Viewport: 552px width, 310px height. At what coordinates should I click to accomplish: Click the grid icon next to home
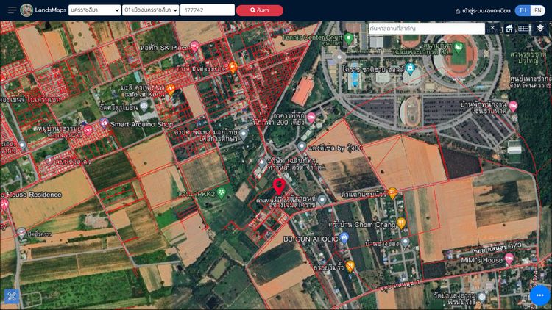tap(524, 29)
